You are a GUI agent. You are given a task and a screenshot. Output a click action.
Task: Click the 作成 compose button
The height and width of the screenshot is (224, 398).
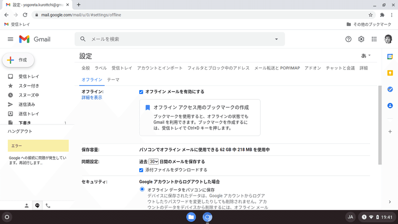(18, 60)
